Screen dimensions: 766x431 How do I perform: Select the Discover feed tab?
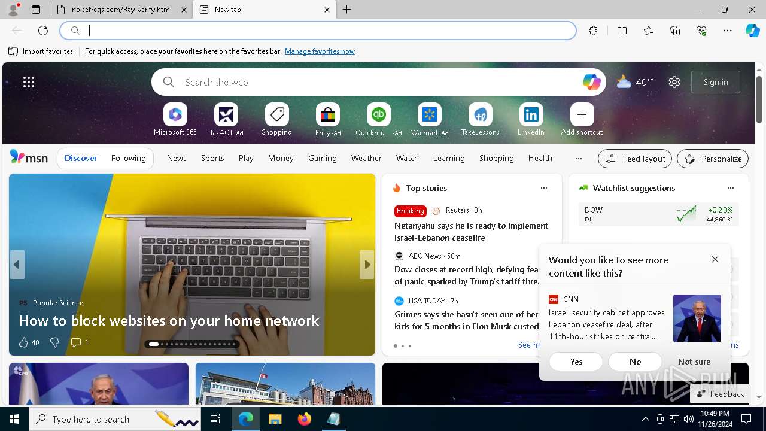click(81, 159)
